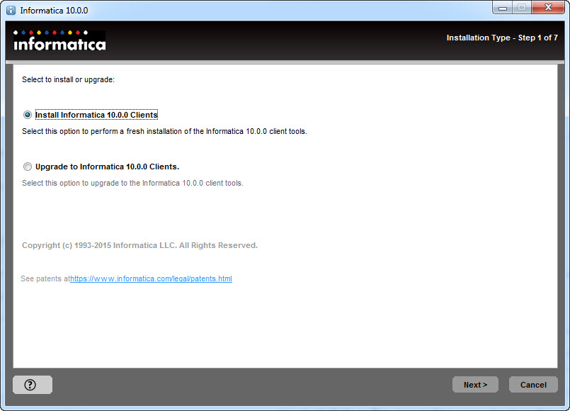Click 'Select to install or upgrade:' text
This screenshot has width=570, height=411.
(x=68, y=79)
